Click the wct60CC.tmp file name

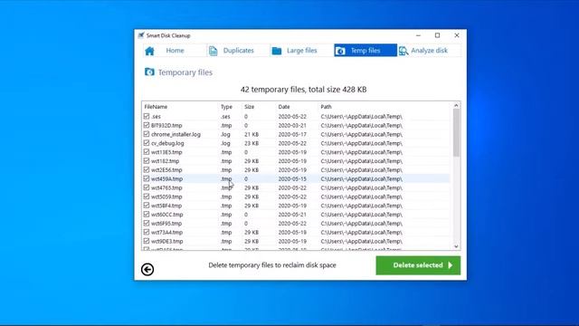click(x=166, y=215)
